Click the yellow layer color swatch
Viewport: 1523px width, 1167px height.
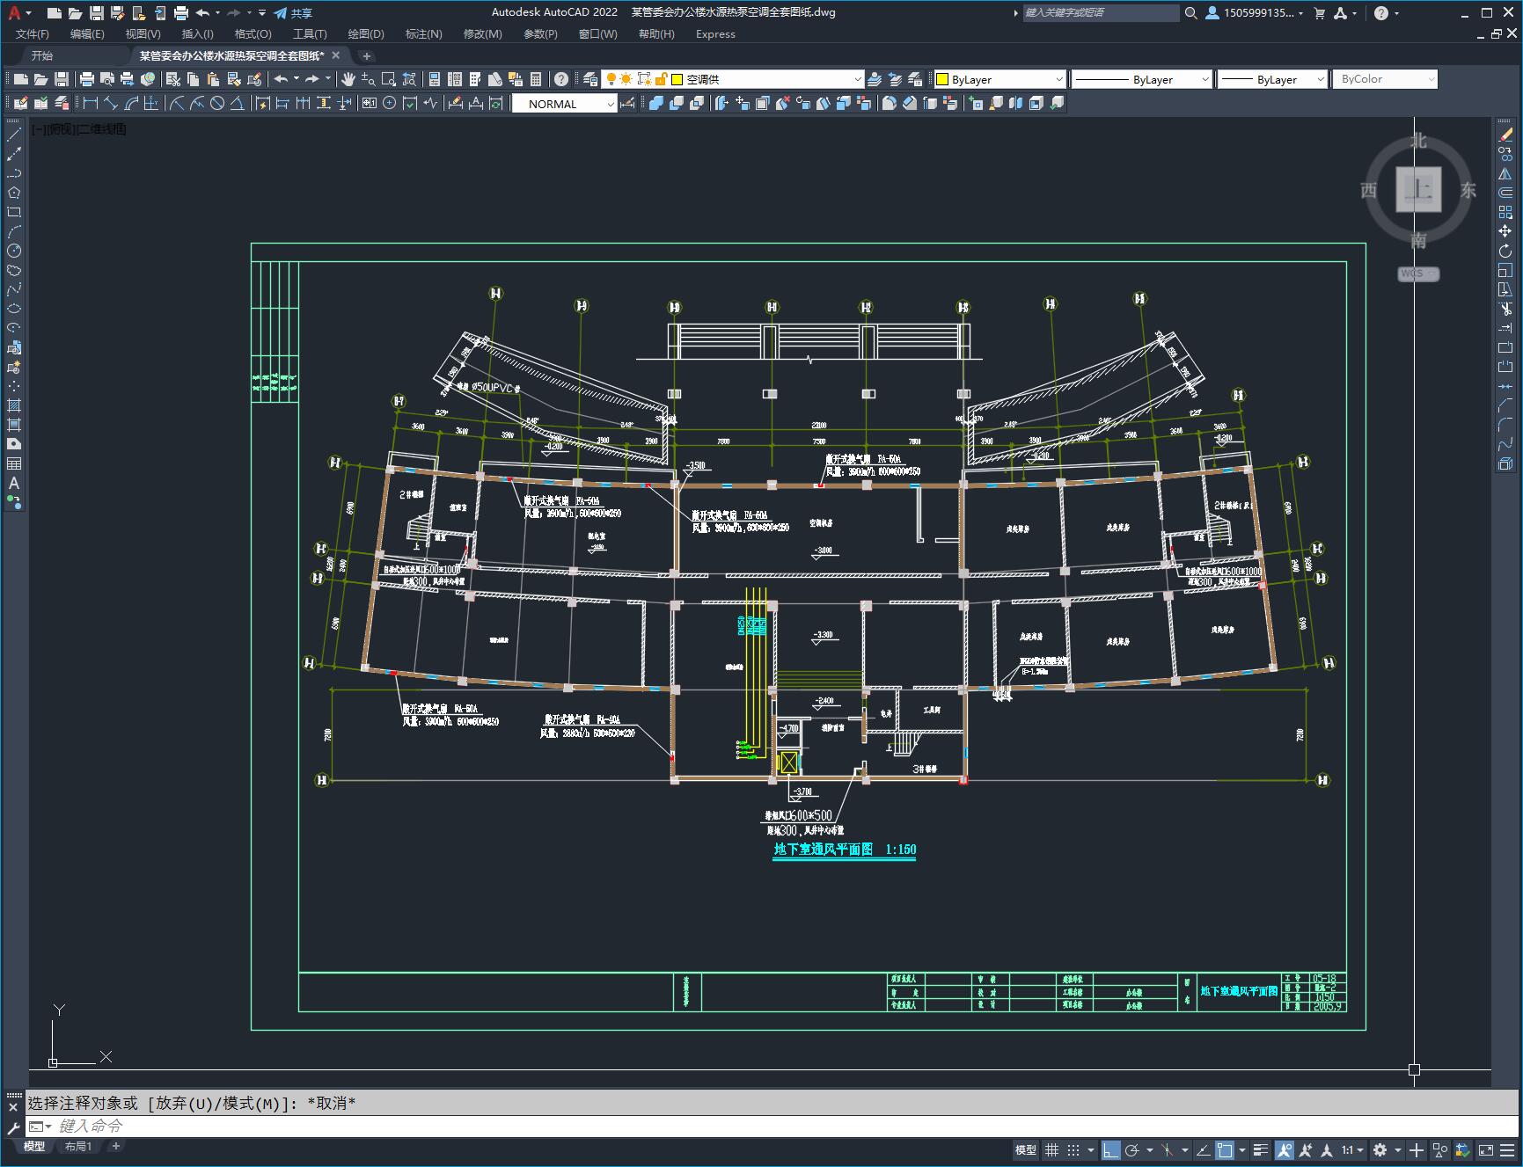click(x=677, y=79)
